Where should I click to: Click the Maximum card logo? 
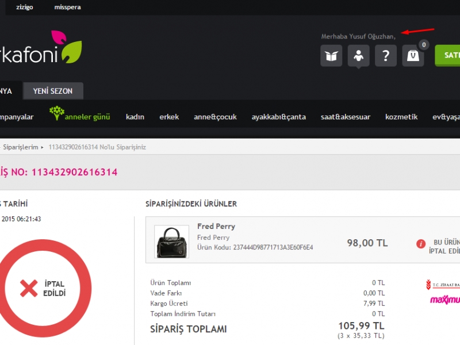pos(445,300)
